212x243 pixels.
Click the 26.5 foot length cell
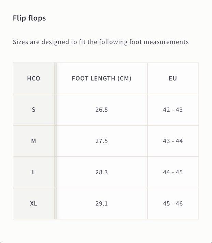[x=101, y=110]
